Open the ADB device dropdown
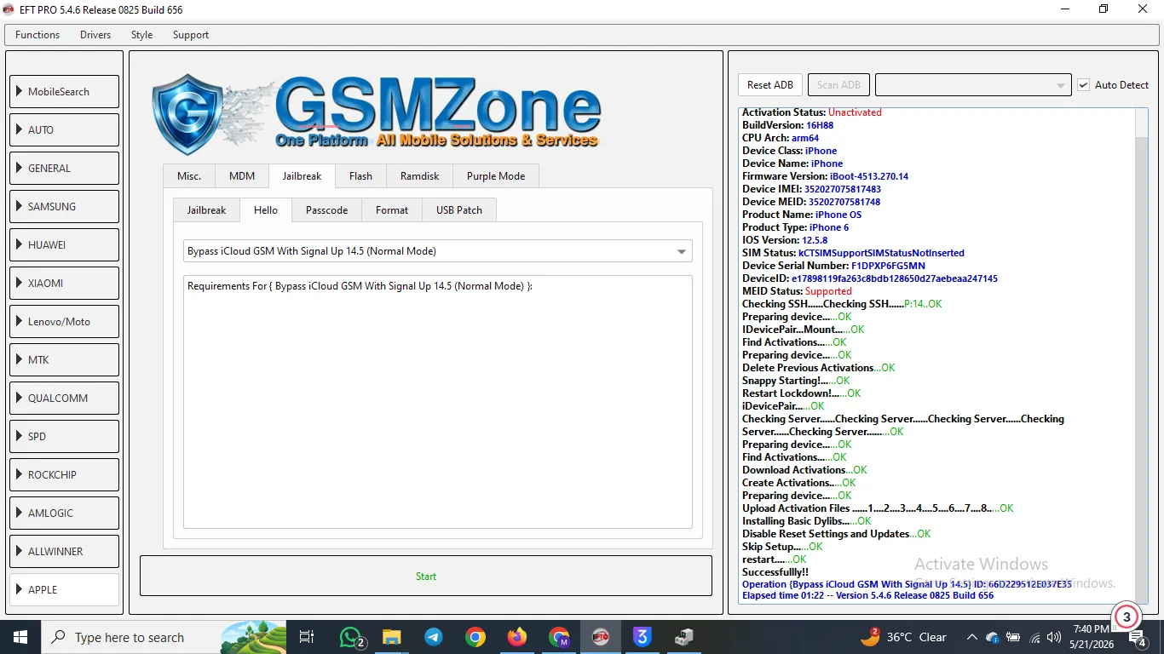This screenshot has width=1164, height=654. click(x=973, y=85)
